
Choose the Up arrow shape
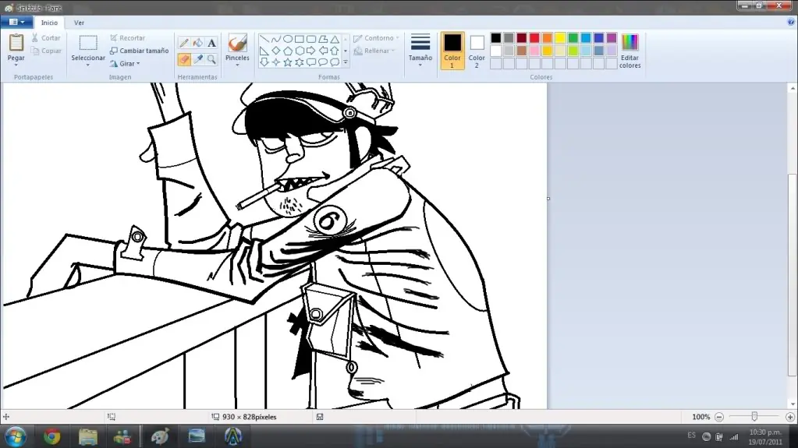[x=335, y=51]
